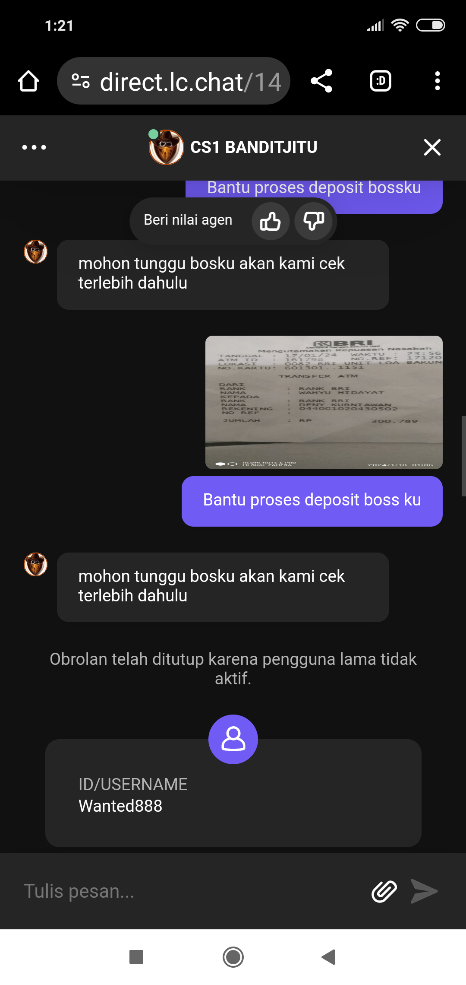Viewport: 466px width, 985px height.
Task: Tap the purple user profile icon
Action: tap(233, 739)
